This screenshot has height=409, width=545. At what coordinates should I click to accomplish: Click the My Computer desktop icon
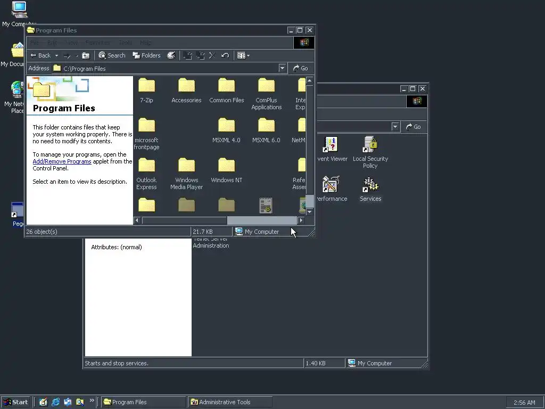[x=19, y=14]
